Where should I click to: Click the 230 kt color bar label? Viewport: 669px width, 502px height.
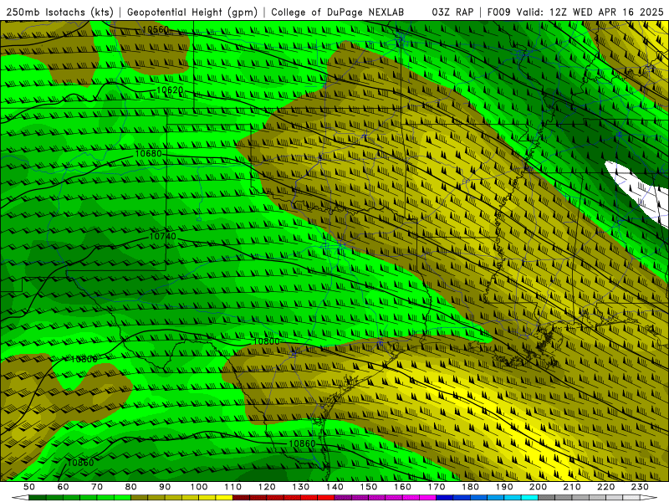(640, 487)
